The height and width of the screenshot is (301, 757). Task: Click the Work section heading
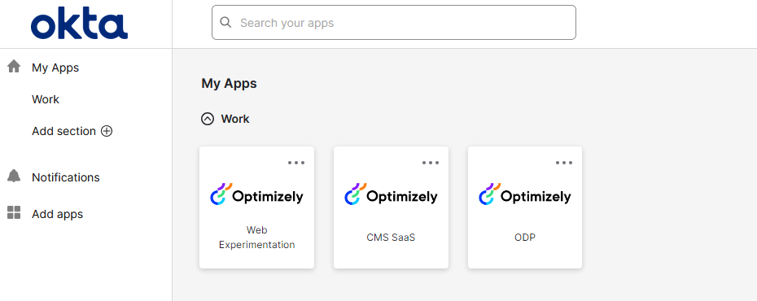235,119
